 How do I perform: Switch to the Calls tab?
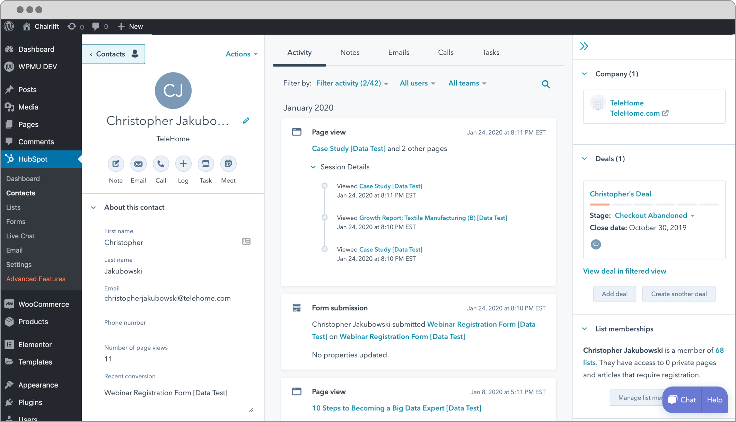445,52
